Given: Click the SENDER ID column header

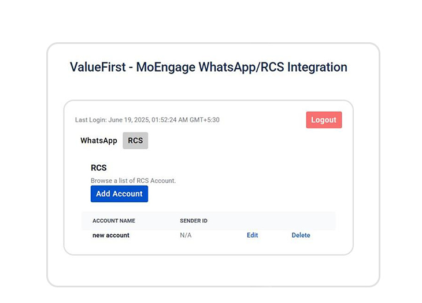Looking at the screenshot, I should (x=194, y=221).
